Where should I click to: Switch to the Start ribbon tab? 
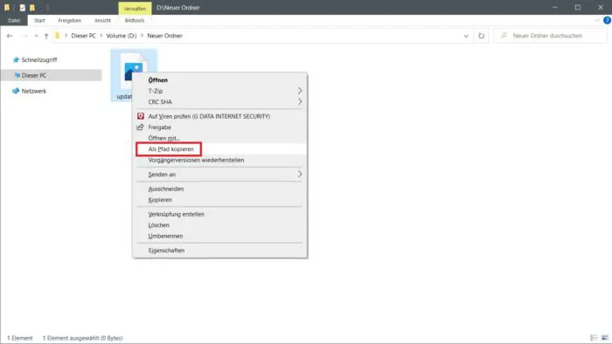pyautogui.click(x=39, y=20)
